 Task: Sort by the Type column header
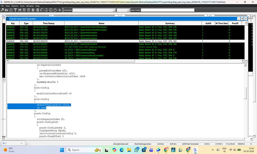pyautogui.click(x=26, y=23)
